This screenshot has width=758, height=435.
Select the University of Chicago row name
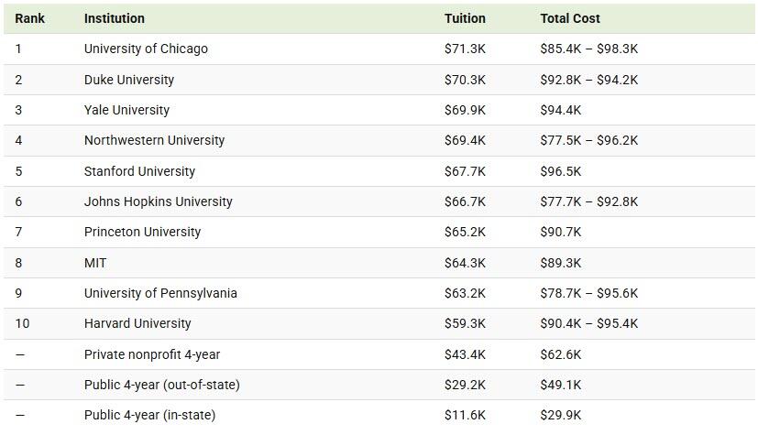tap(146, 49)
